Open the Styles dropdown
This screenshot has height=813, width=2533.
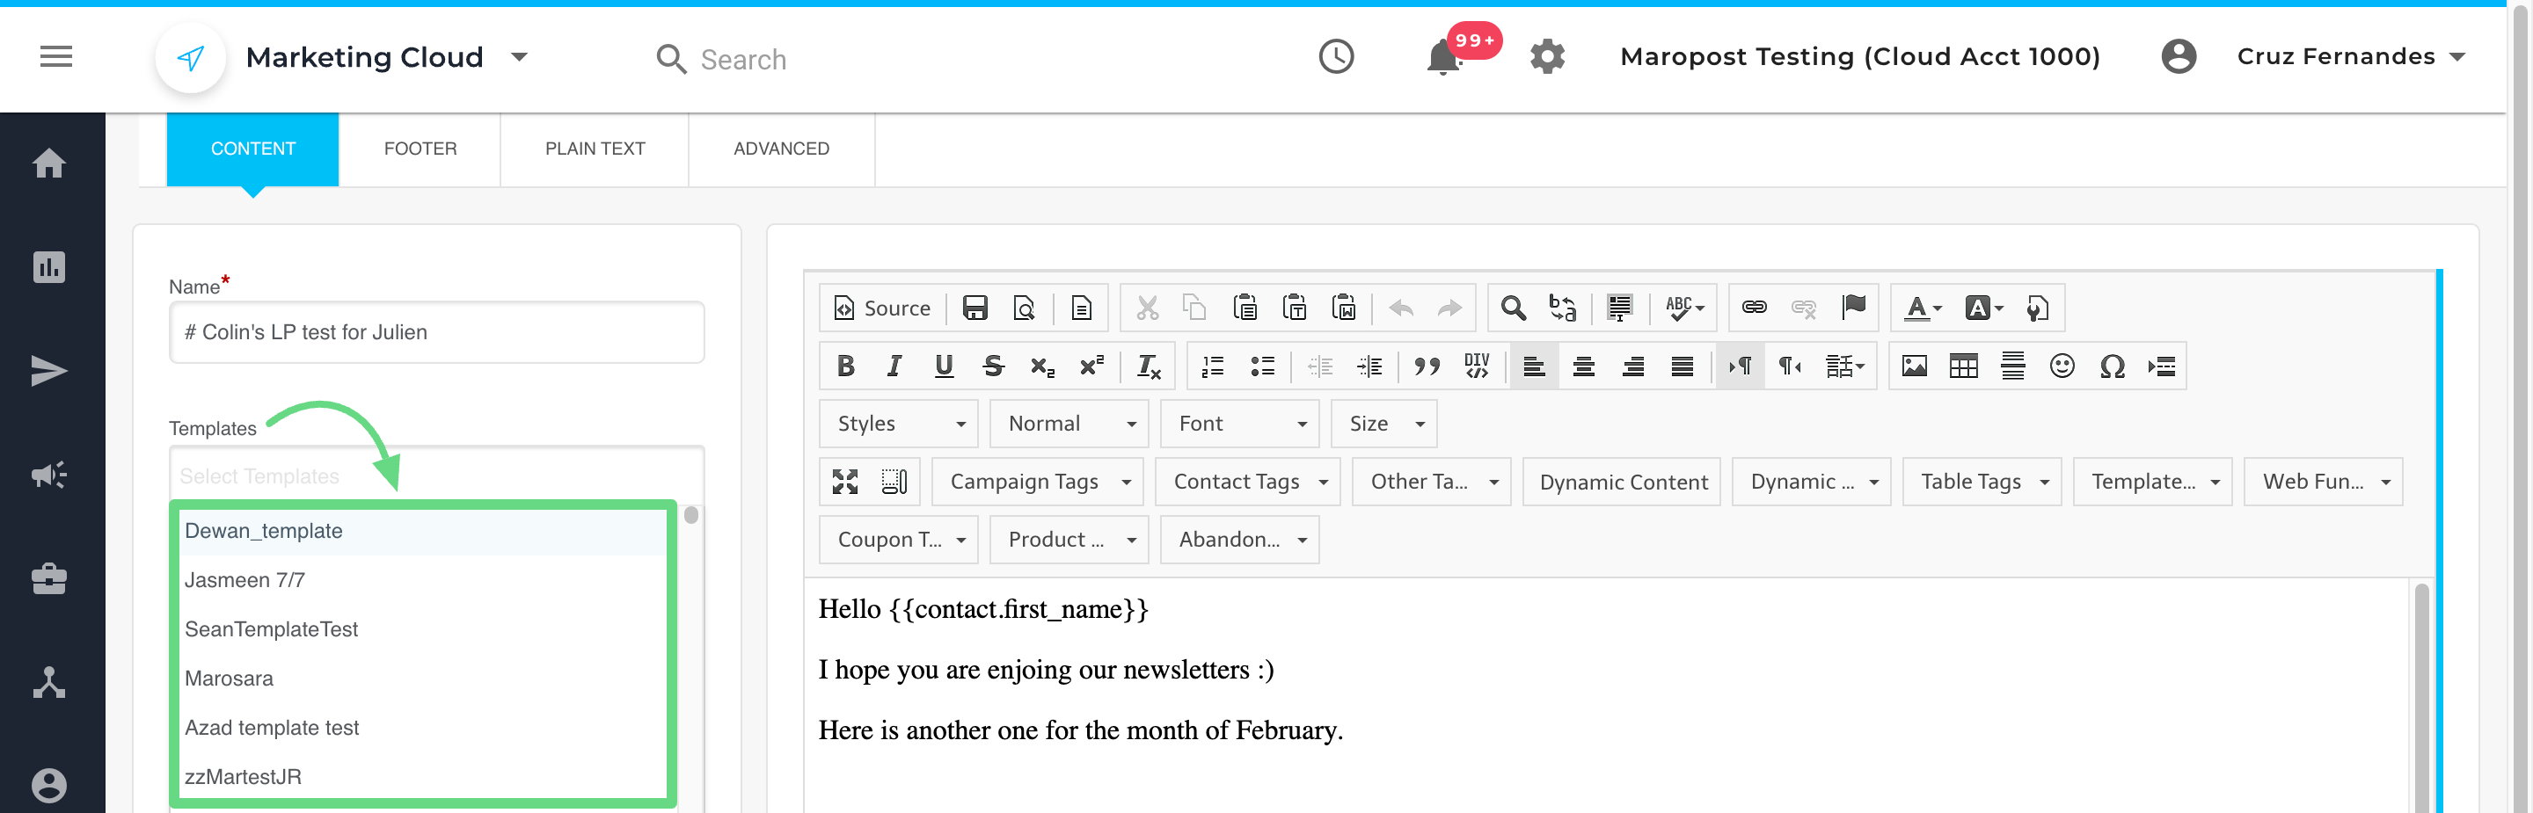[x=899, y=424]
